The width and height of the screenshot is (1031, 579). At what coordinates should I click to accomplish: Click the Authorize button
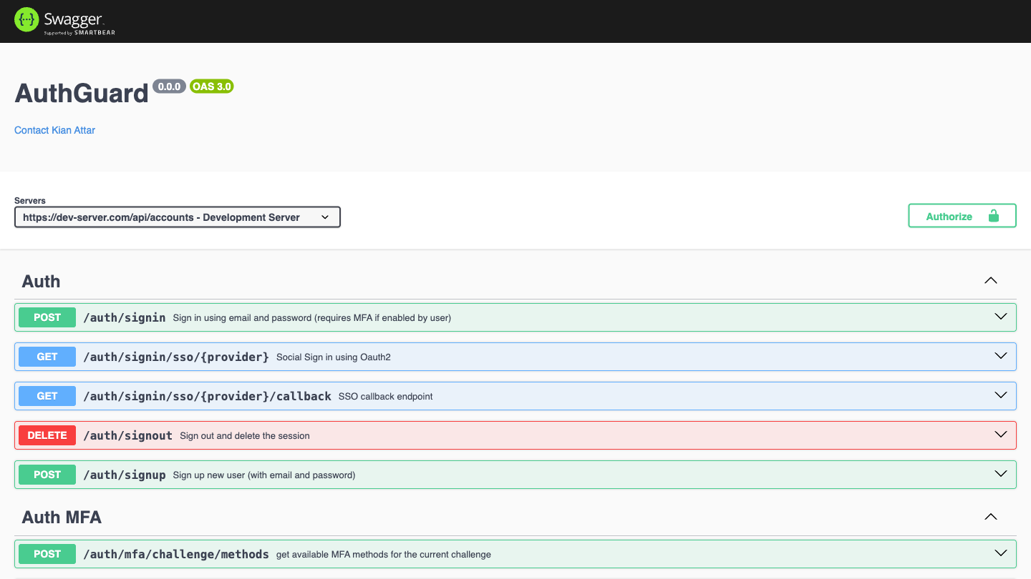(949, 215)
